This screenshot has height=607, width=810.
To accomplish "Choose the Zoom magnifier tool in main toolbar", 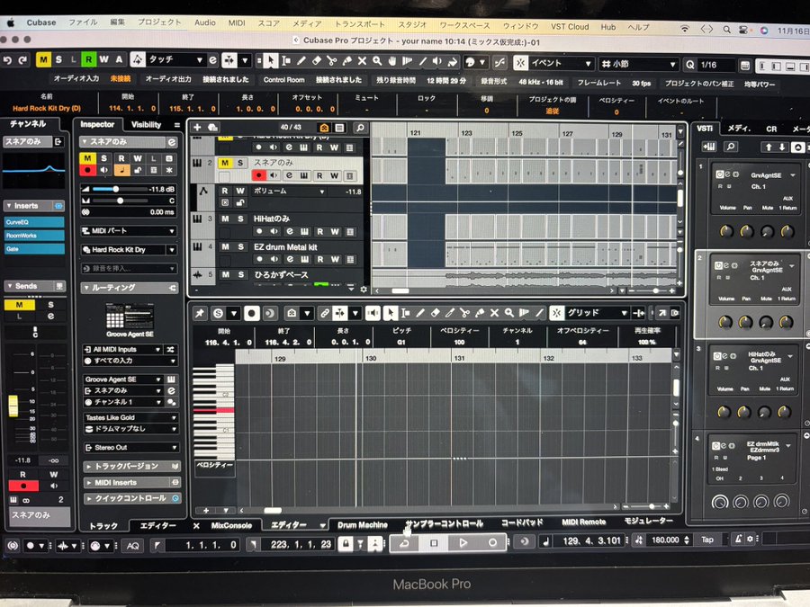I will 377,61.
